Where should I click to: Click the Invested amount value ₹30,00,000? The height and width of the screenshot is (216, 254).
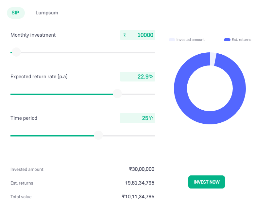tap(142, 169)
